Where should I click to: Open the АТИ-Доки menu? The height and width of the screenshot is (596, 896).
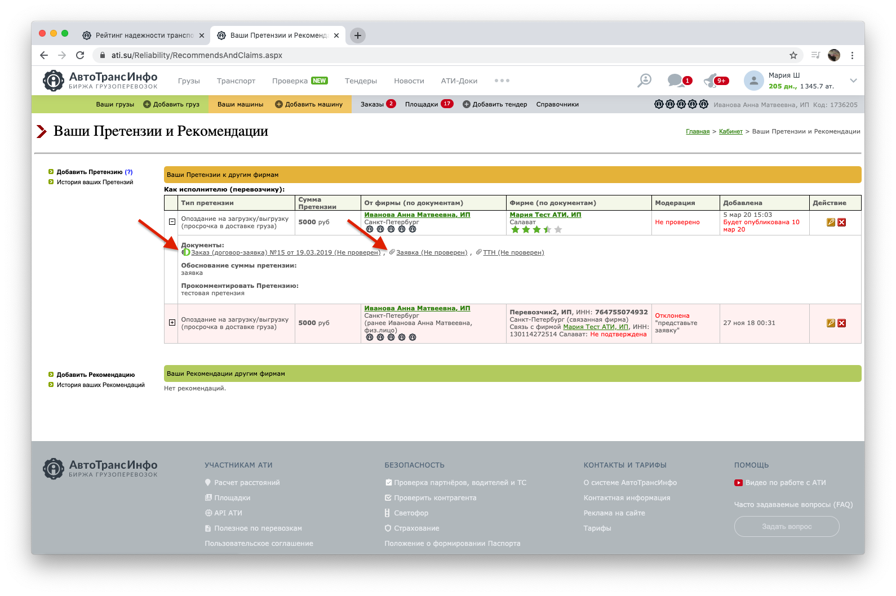[459, 81]
